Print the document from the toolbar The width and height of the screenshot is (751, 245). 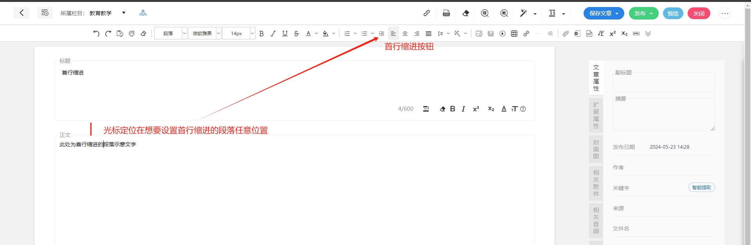131,34
